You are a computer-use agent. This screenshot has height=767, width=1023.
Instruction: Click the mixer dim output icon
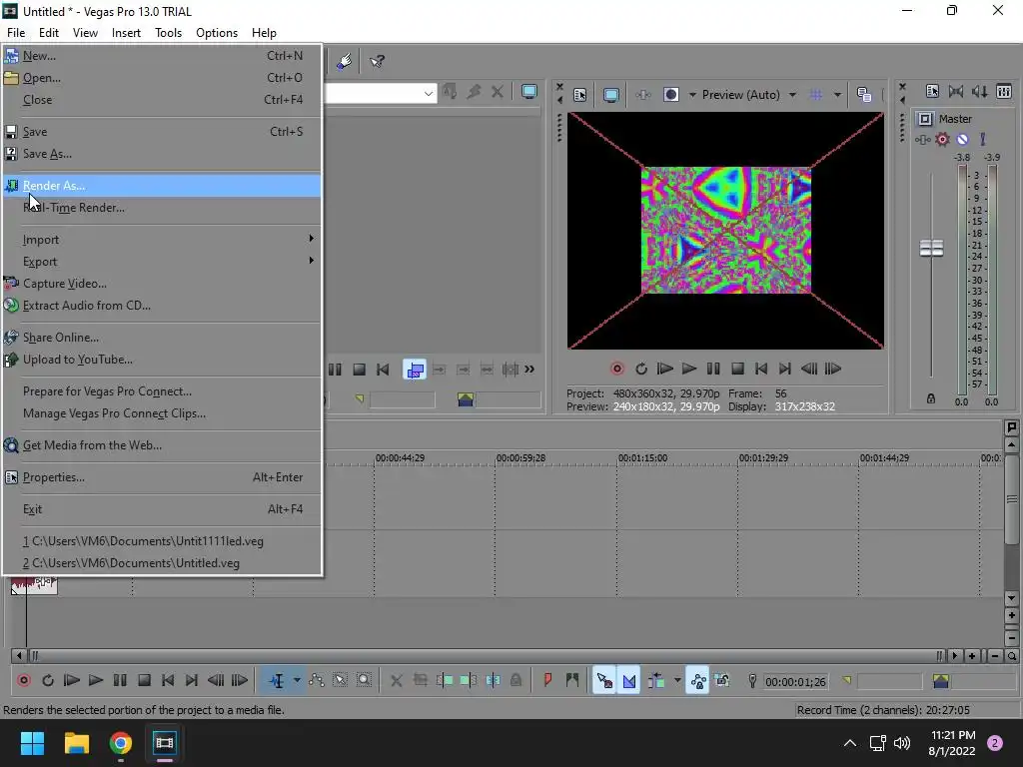[x=980, y=91]
